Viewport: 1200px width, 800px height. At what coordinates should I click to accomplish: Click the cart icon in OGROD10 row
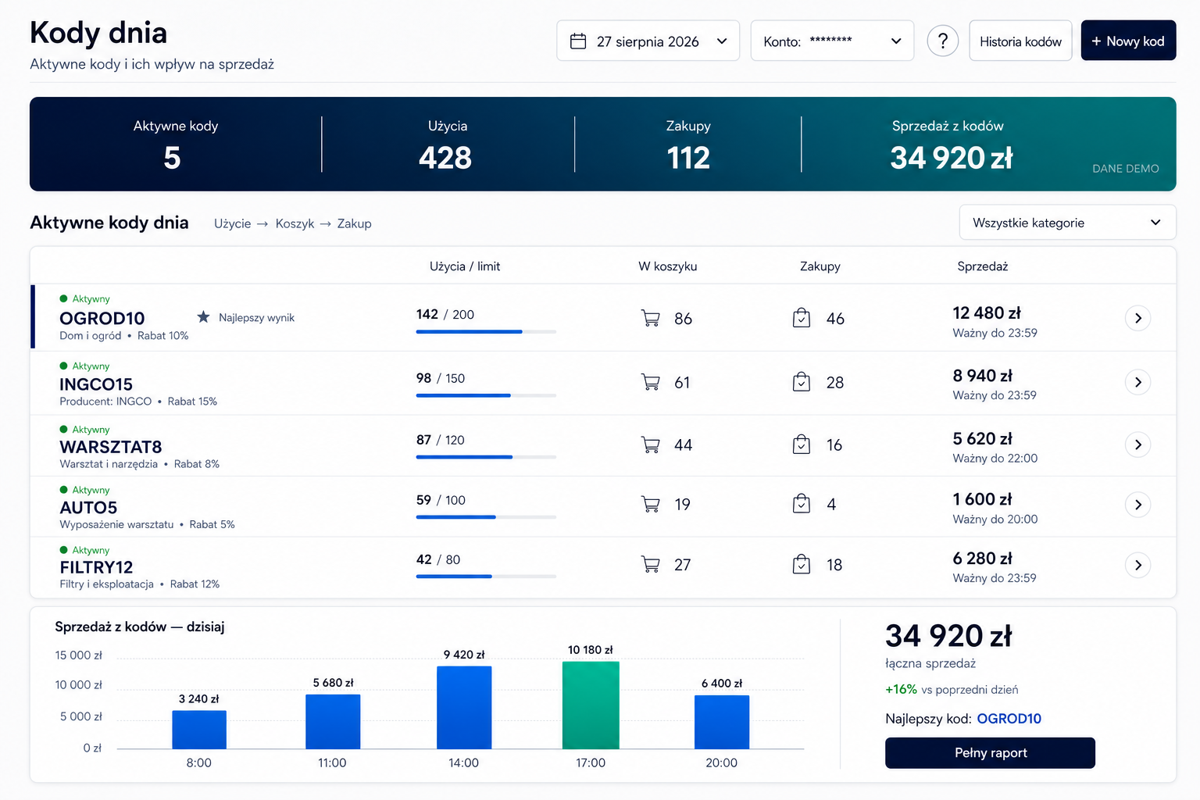(650, 318)
